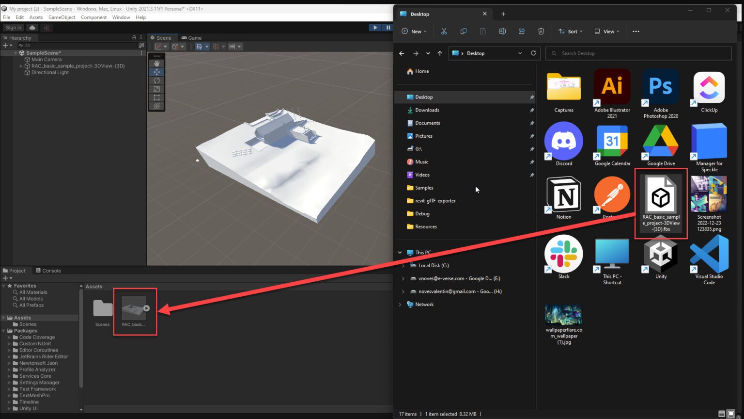Open the Unity Account cloud icon

click(x=32, y=28)
